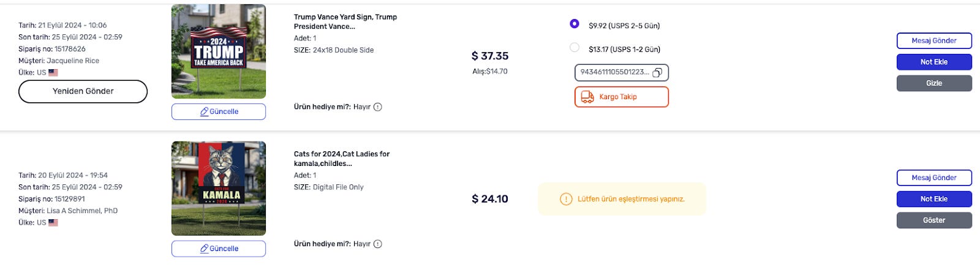Image resolution: width=980 pixels, height=267 pixels.
Task: Send message to Jacqueline Rice order
Action: point(934,41)
